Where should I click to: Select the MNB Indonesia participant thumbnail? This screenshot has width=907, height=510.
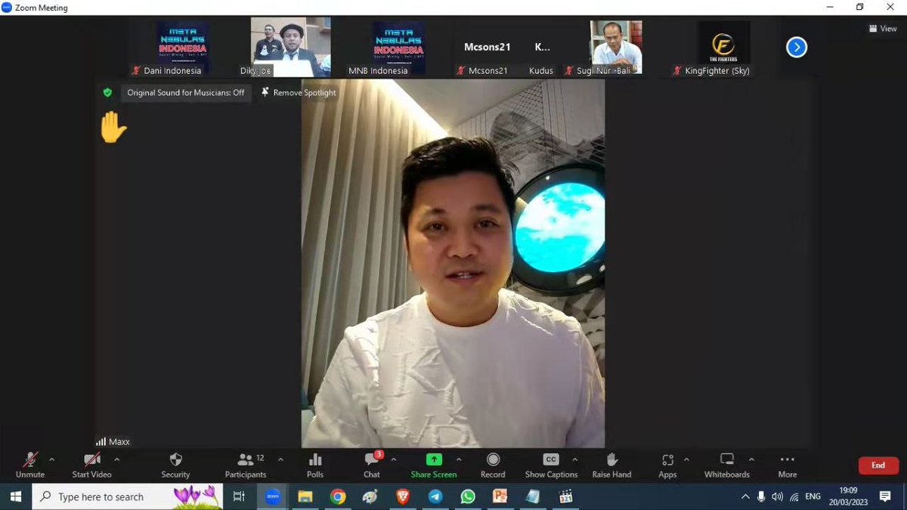click(x=398, y=47)
